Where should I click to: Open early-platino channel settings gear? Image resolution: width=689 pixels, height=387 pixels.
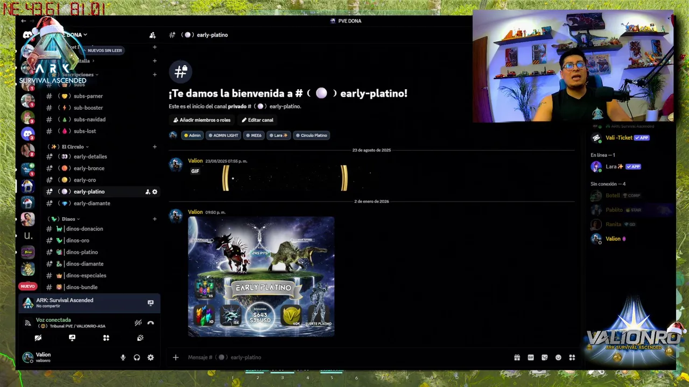155,192
